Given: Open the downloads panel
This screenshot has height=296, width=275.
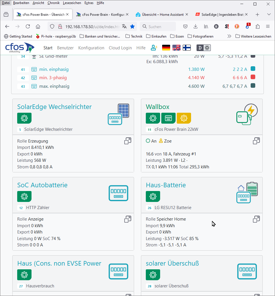Looking at the screenshot, I should 195,26.
